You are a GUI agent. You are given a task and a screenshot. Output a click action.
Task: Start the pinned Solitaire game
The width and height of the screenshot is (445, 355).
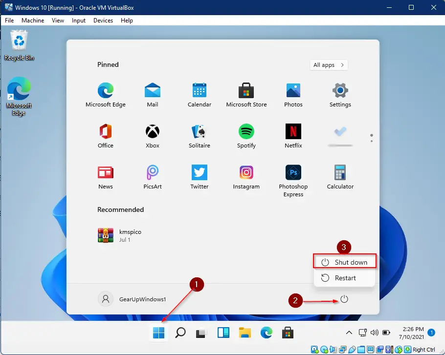point(199,136)
